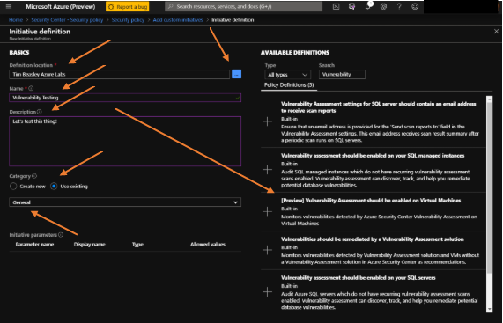Click the SQL managed instances policy title
The image size is (503, 323).
[373, 156]
